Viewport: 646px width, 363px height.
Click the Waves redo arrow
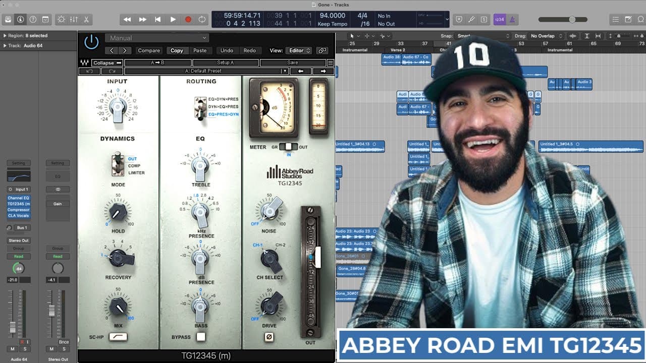click(x=112, y=71)
